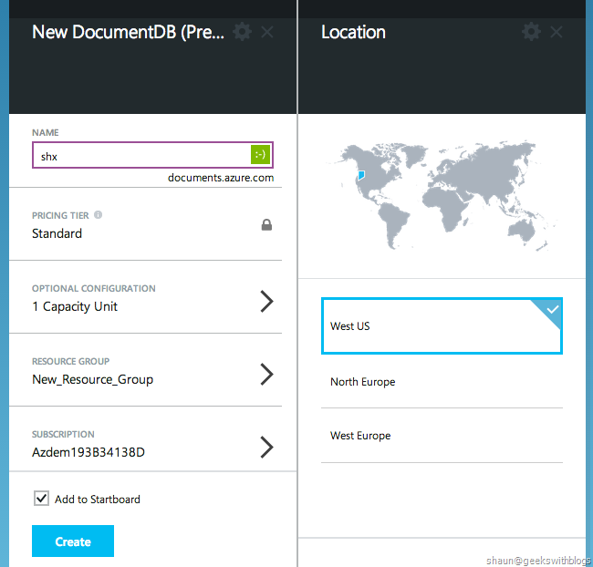Click the New DocumentDB blade title

click(x=129, y=32)
